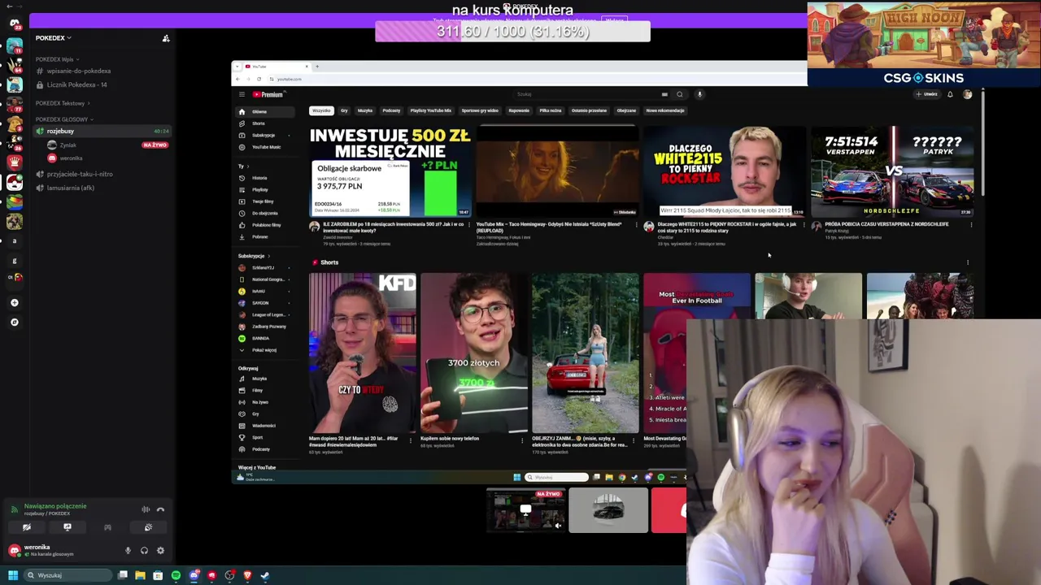Open the Discord soundboard button
The height and width of the screenshot is (585, 1041).
(x=148, y=527)
